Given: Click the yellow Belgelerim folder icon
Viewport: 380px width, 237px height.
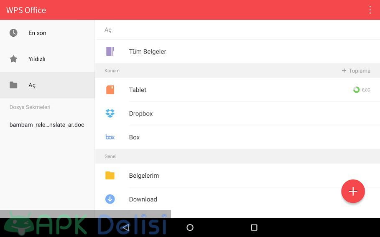Looking at the screenshot, I should tap(110, 176).
